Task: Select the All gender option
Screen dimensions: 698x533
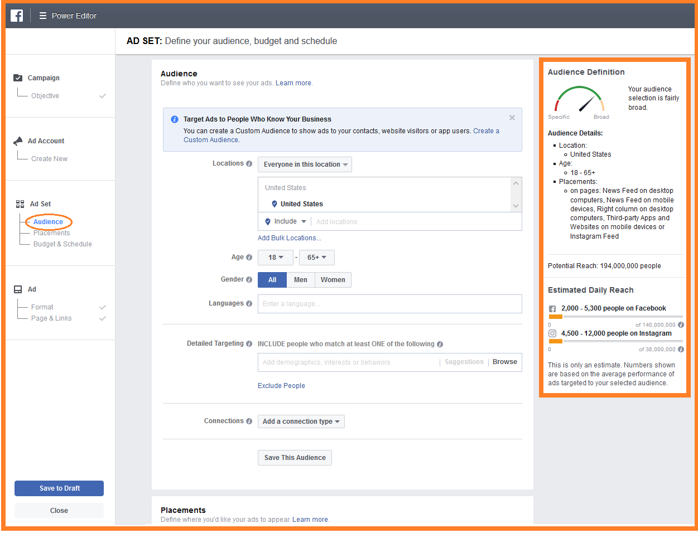Action: point(272,280)
